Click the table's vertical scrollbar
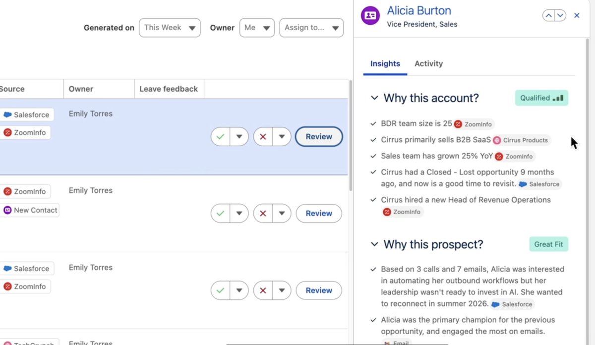 coord(350,136)
